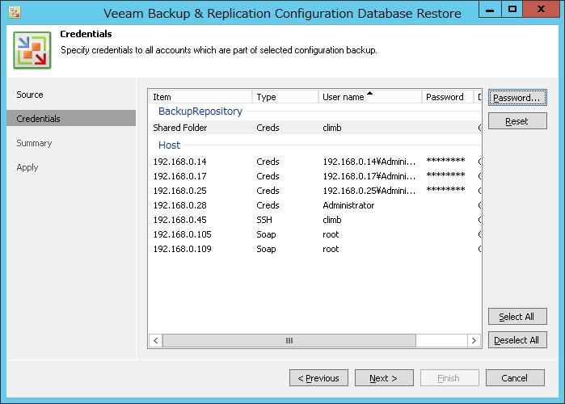This screenshot has height=404, width=565.
Task: Select the 192.168.0.28 host row
Action: 315,205
